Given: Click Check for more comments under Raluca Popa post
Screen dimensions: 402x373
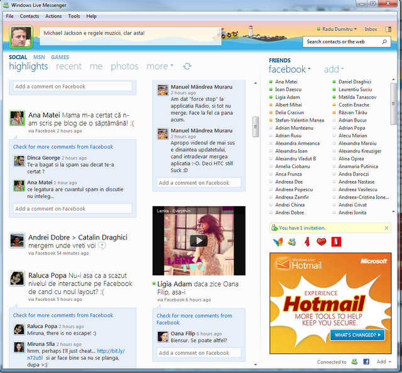Looking at the screenshot, I should pos(63,315).
